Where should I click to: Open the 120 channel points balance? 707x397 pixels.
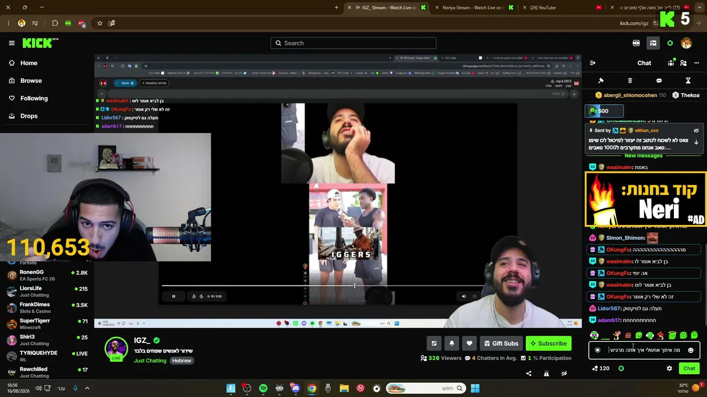600,368
